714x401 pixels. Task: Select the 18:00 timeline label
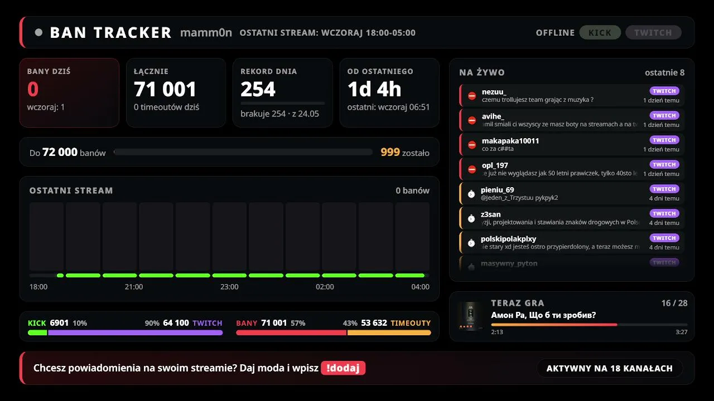click(x=38, y=287)
